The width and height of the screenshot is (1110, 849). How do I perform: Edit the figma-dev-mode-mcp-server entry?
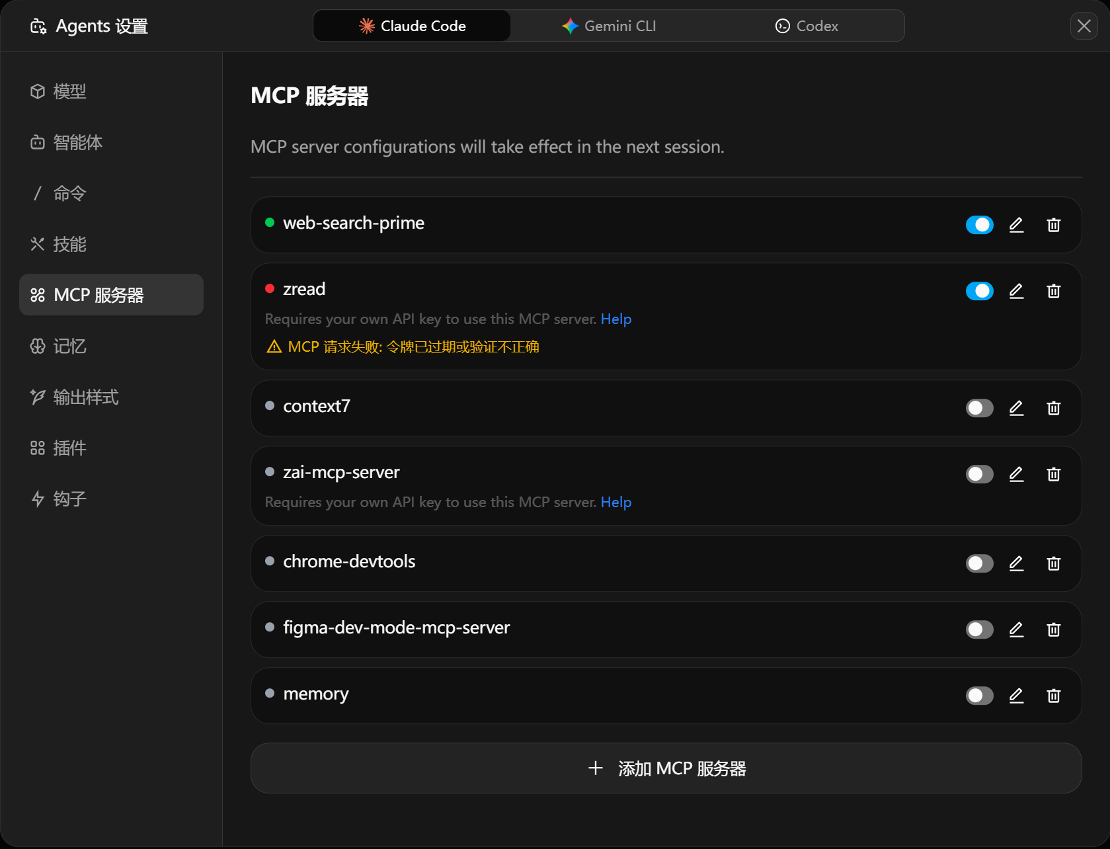tap(1016, 629)
